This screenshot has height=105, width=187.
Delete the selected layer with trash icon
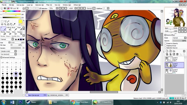pos(177,54)
